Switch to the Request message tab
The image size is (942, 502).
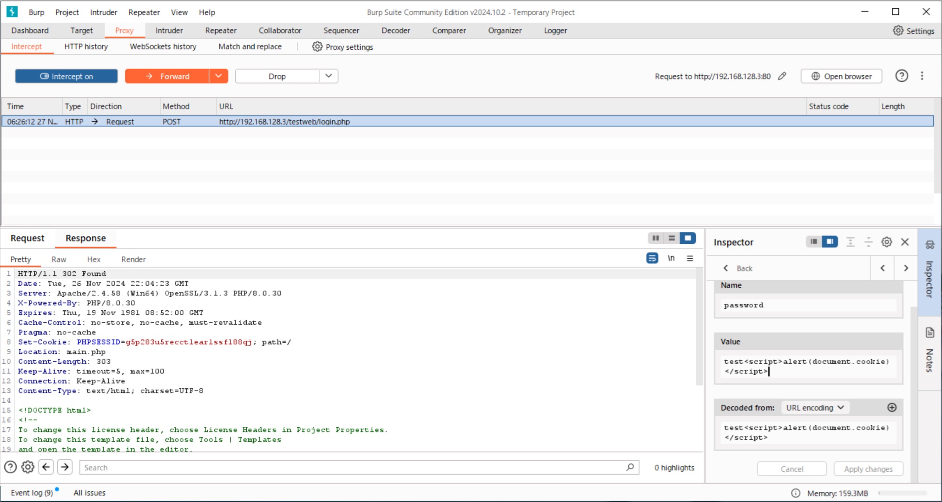(27, 238)
